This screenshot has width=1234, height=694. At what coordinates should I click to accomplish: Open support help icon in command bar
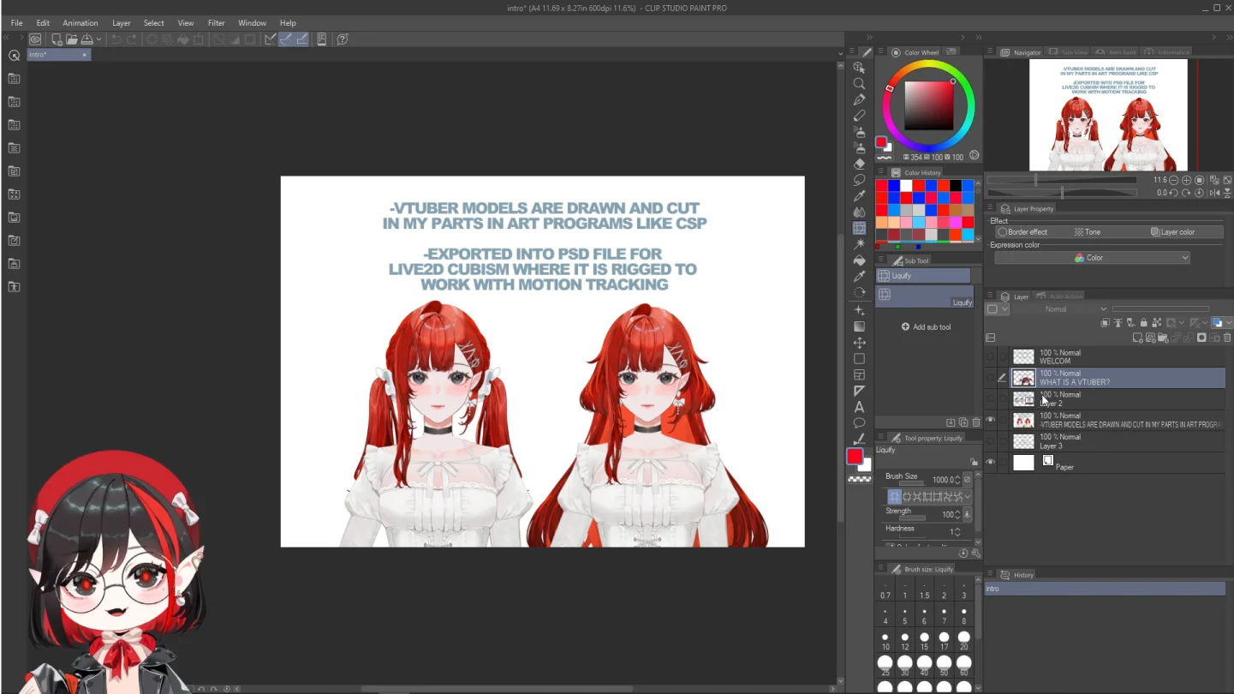tap(342, 39)
